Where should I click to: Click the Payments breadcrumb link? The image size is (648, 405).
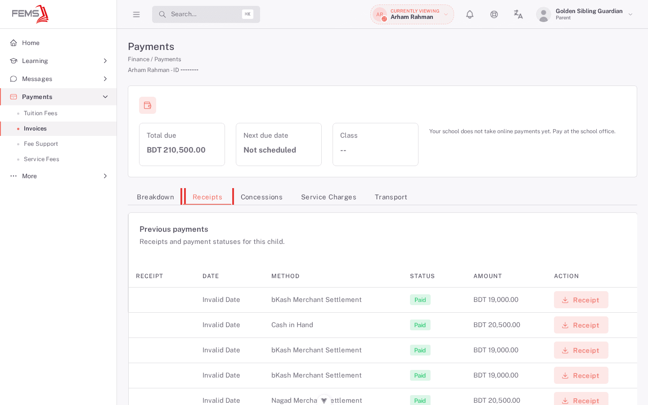pyautogui.click(x=168, y=59)
